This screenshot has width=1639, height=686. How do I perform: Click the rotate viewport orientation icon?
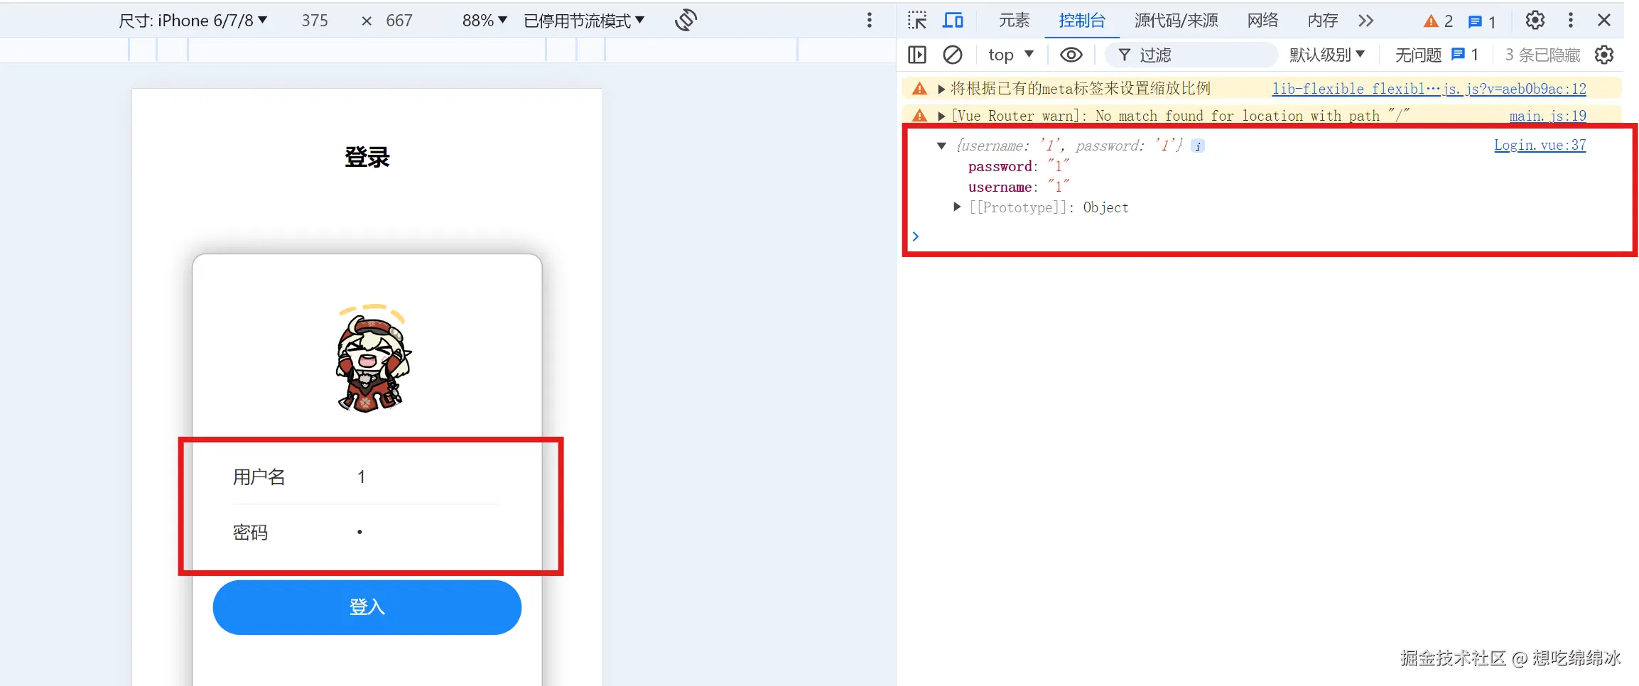(x=684, y=20)
